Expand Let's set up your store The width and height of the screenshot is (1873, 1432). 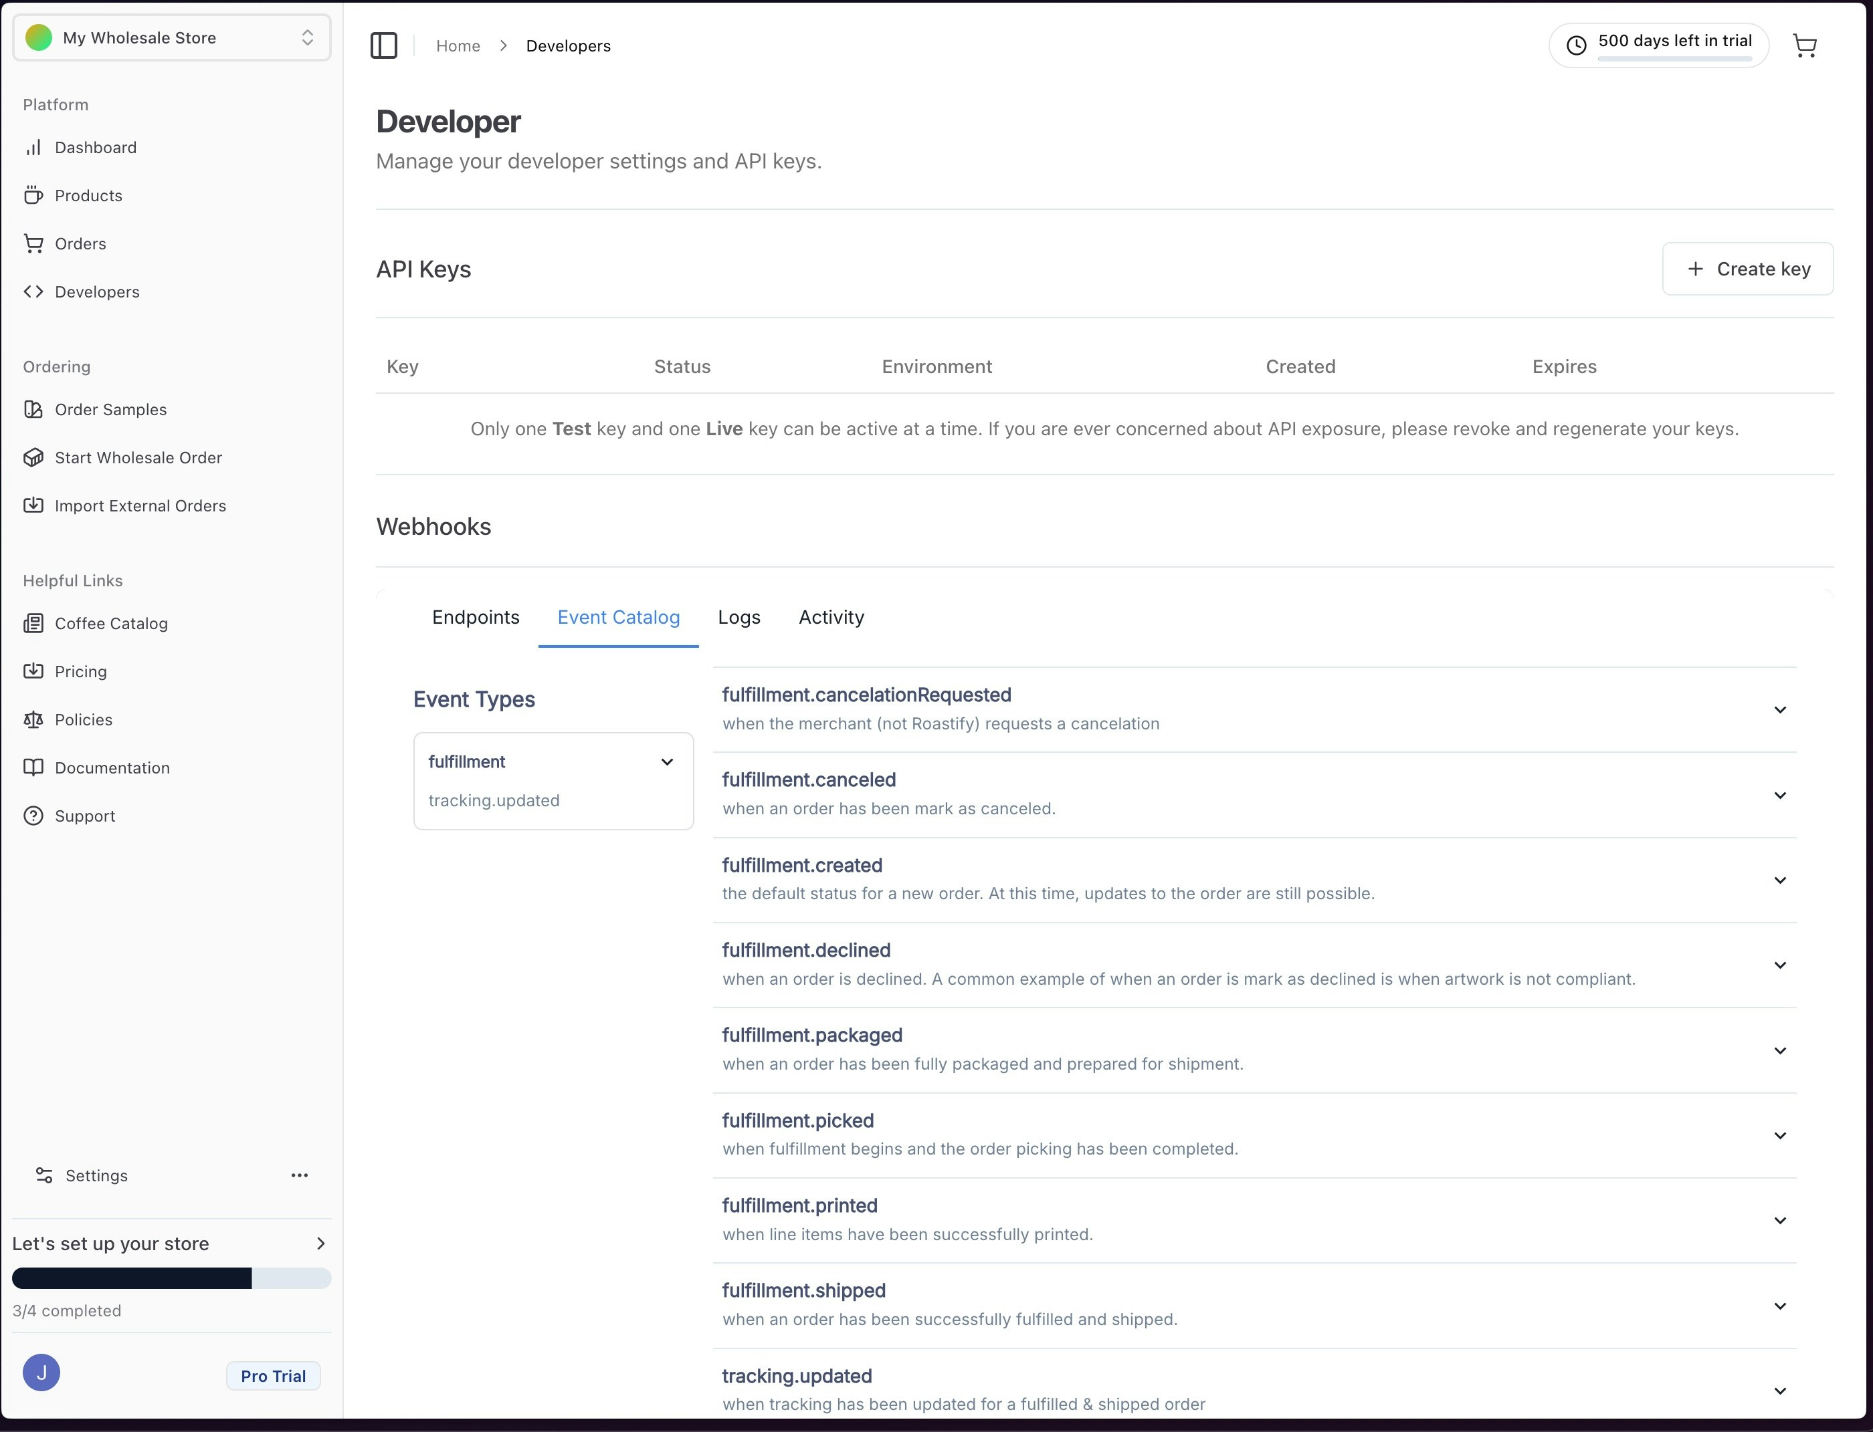point(320,1243)
